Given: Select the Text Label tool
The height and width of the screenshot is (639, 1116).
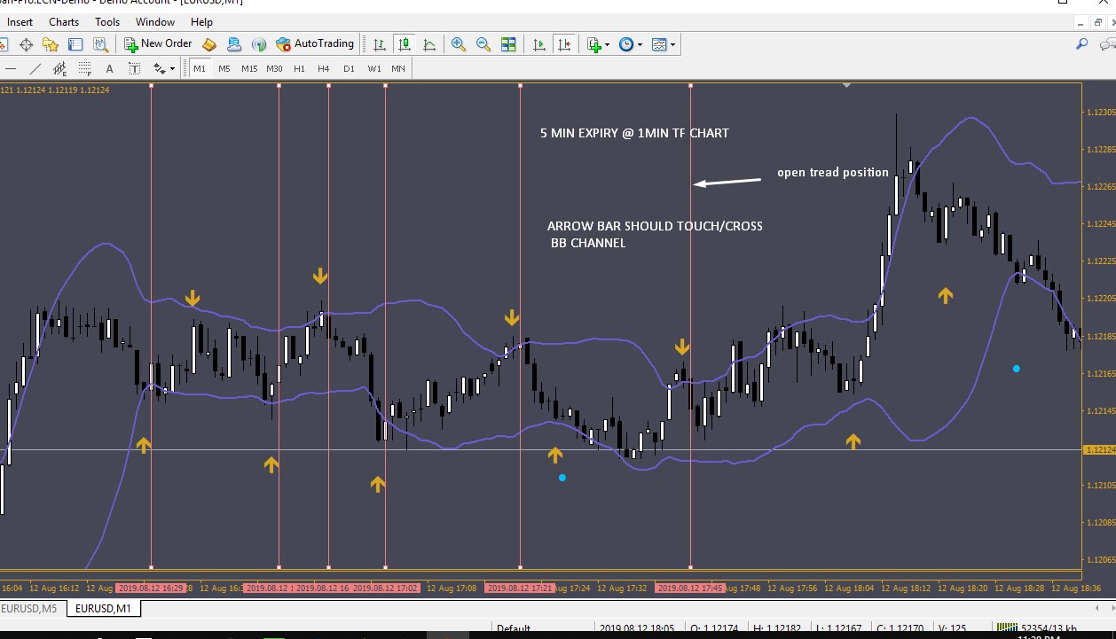Looking at the screenshot, I should pos(134,68).
